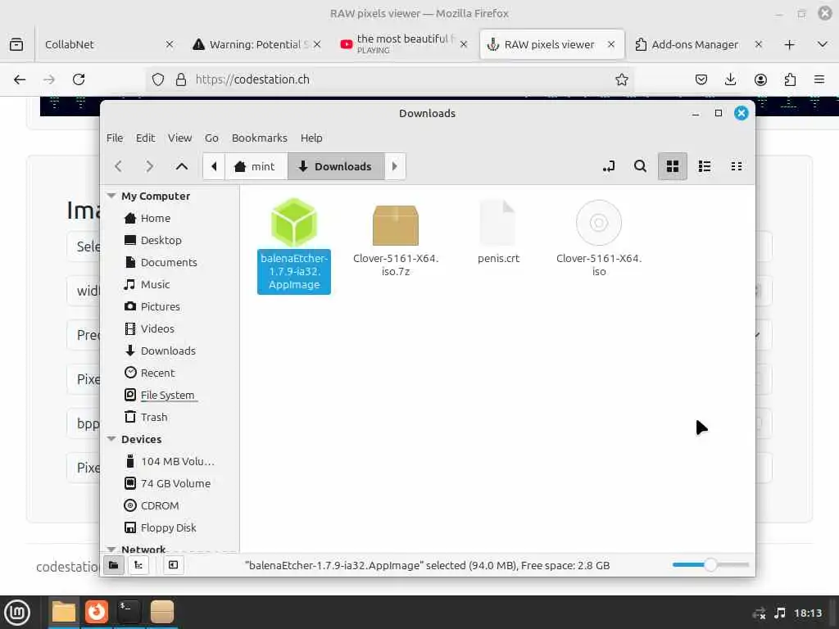Open Linux Mint start menu
The width and height of the screenshot is (839, 629).
17,612
